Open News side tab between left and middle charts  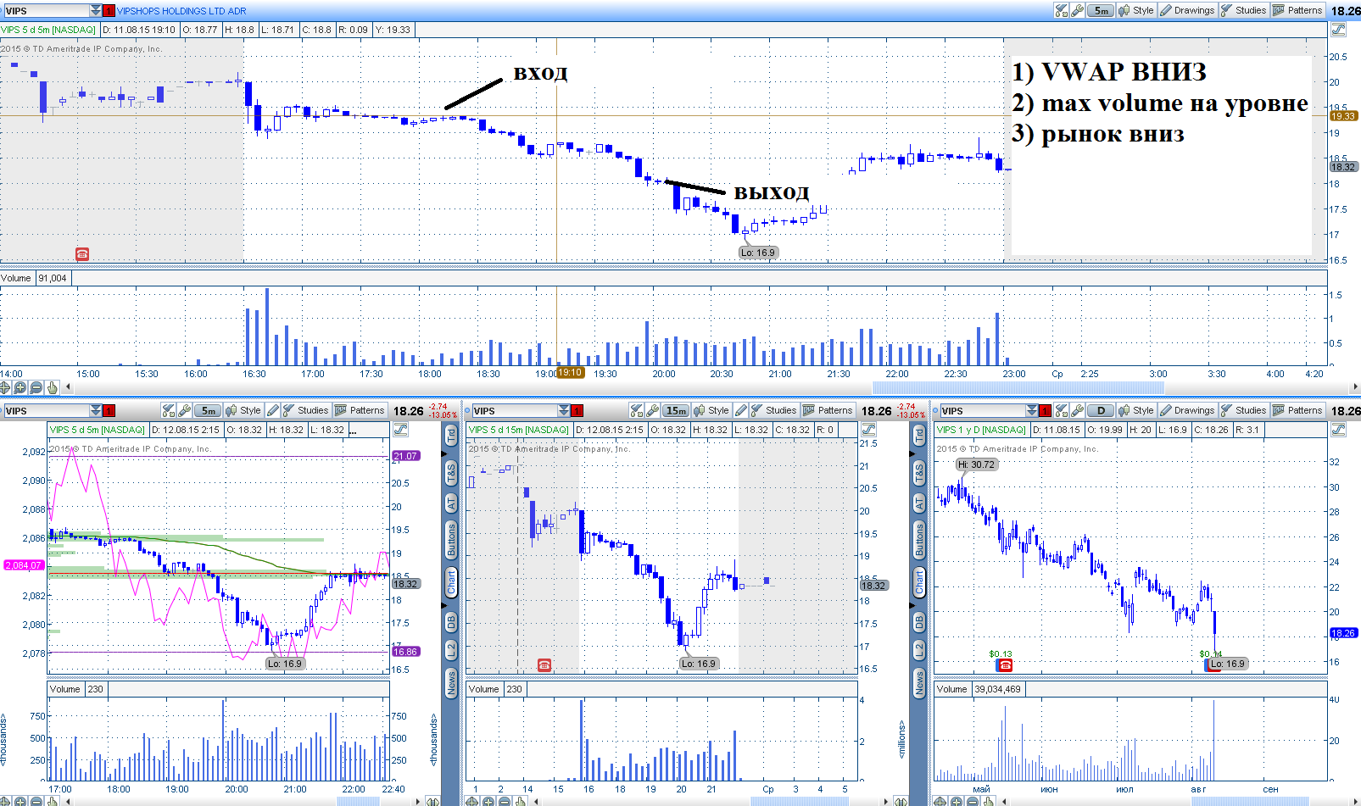[x=451, y=683]
